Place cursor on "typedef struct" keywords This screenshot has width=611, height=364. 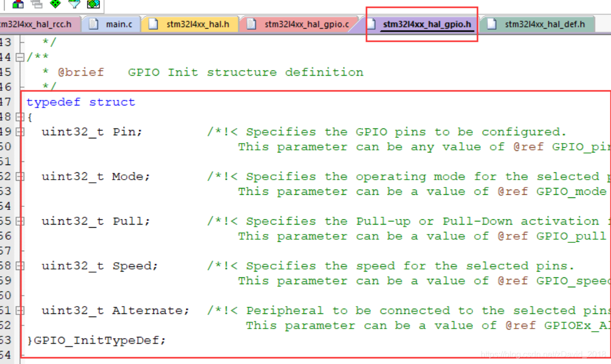coord(81,102)
